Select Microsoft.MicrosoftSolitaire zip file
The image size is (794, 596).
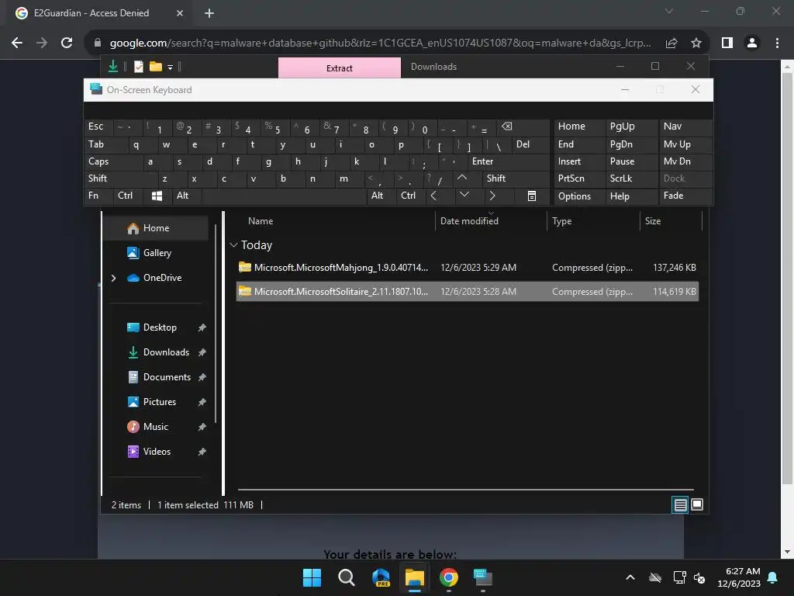(468, 292)
